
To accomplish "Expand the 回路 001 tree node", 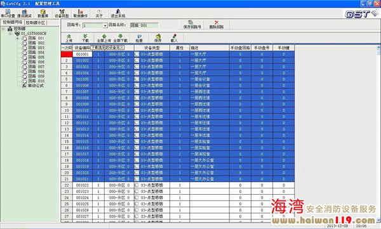I will [17, 38].
